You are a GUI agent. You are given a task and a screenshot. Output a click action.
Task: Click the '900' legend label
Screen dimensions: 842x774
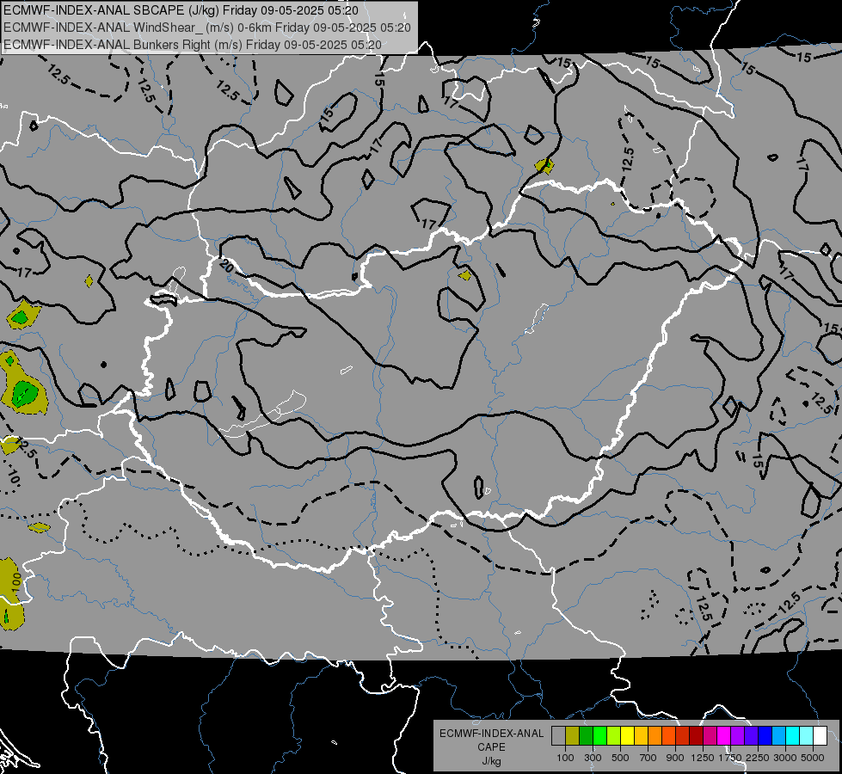coord(675,758)
